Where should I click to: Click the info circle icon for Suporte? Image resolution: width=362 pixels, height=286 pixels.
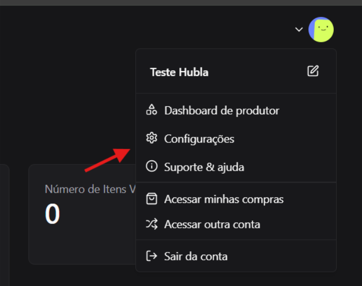152,167
